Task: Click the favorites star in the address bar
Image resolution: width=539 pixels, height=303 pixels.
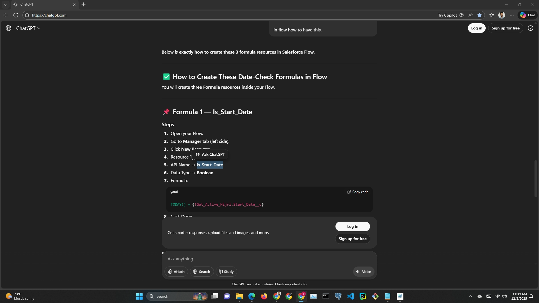Action: [479, 15]
